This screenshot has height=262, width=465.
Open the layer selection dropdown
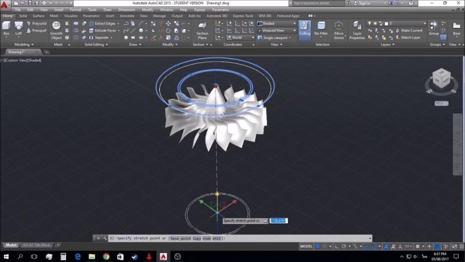(407, 23)
